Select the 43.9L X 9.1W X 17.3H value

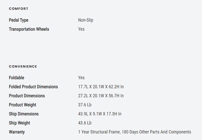(100, 114)
